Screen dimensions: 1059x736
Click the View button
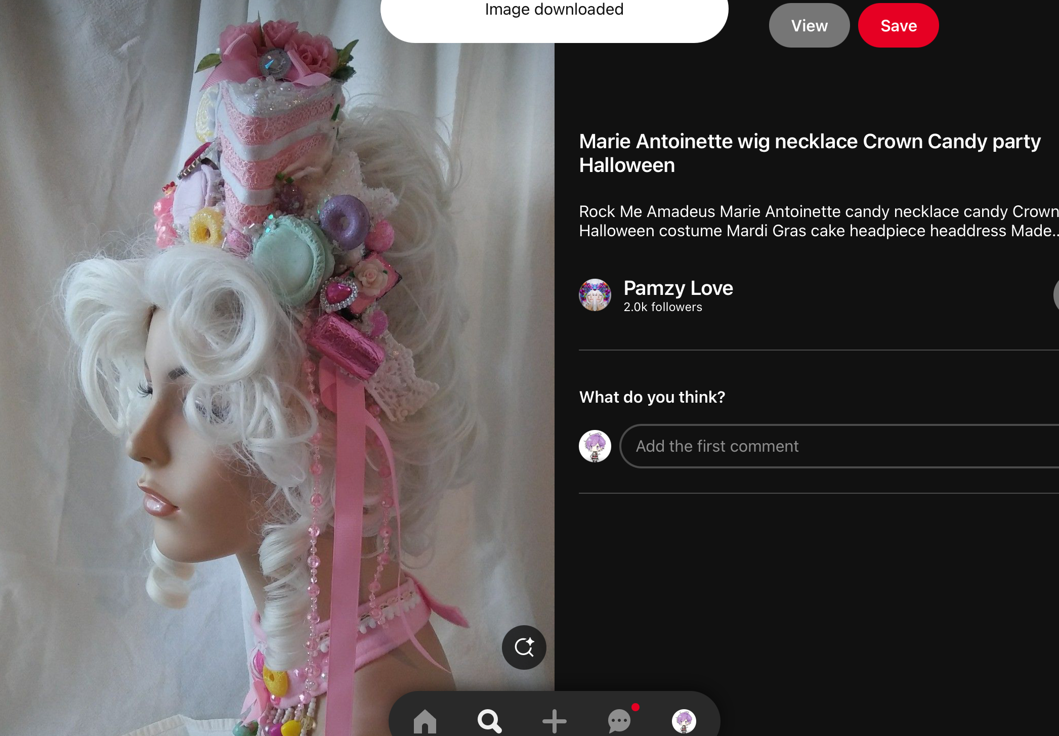coord(810,25)
